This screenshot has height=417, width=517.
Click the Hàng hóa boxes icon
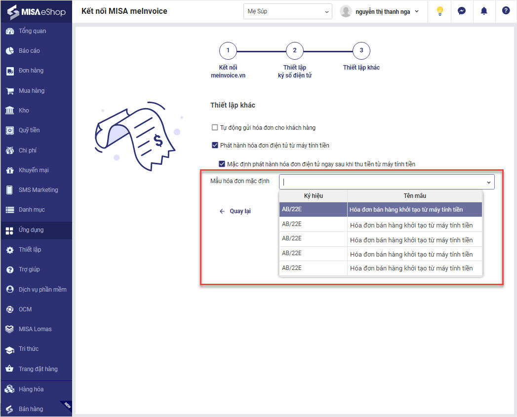coord(10,389)
